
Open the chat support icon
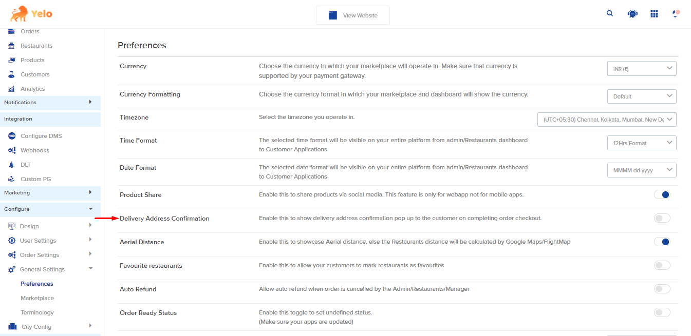coord(632,14)
